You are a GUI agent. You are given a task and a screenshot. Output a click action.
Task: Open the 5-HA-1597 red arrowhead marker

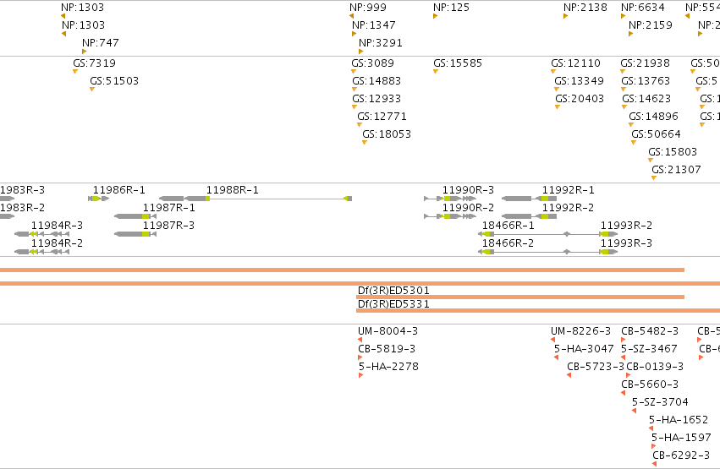click(653, 446)
